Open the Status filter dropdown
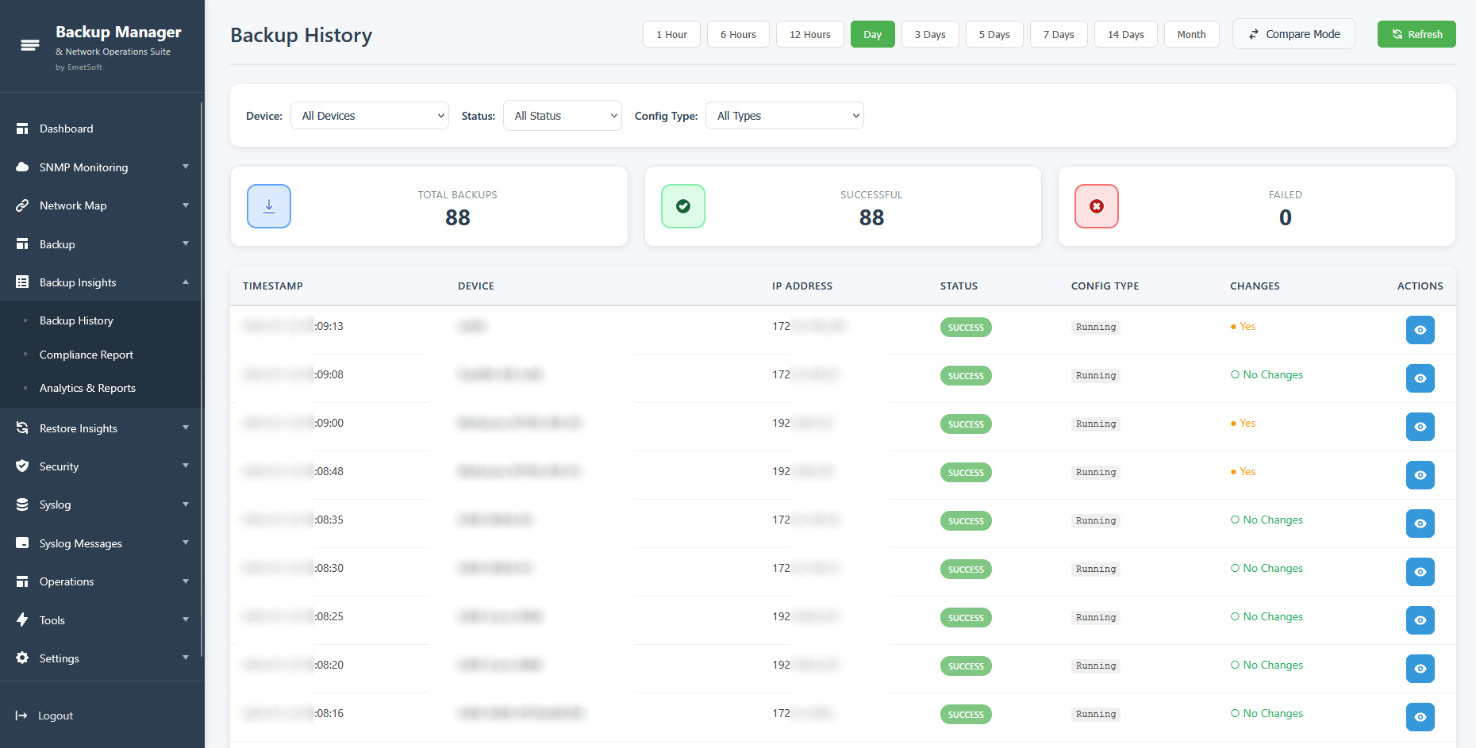This screenshot has height=748, width=1476. [x=563, y=116]
